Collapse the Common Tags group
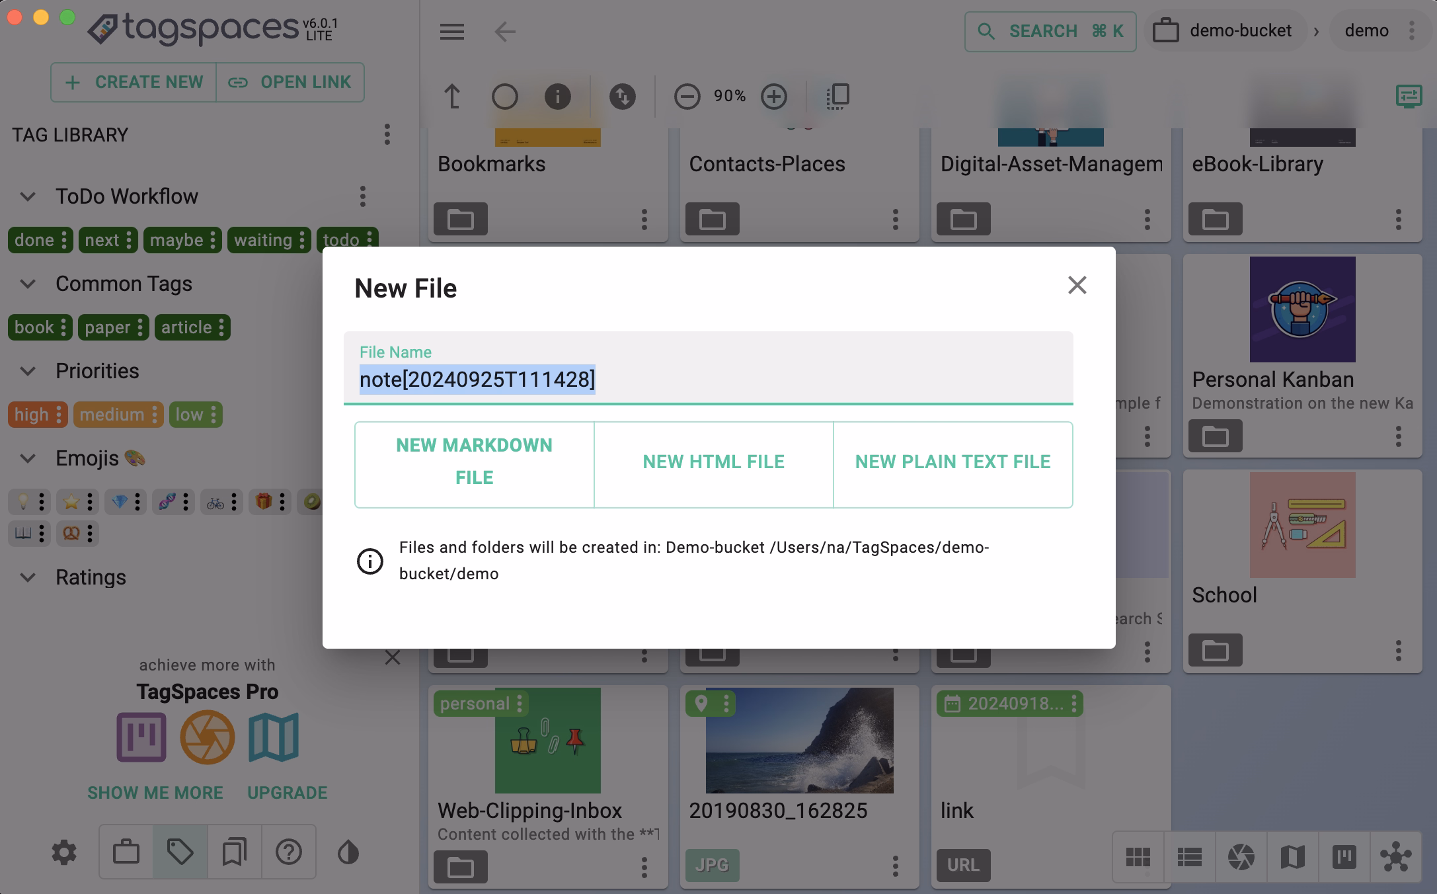Image resolution: width=1437 pixels, height=894 pixels. tap(28, 284)
